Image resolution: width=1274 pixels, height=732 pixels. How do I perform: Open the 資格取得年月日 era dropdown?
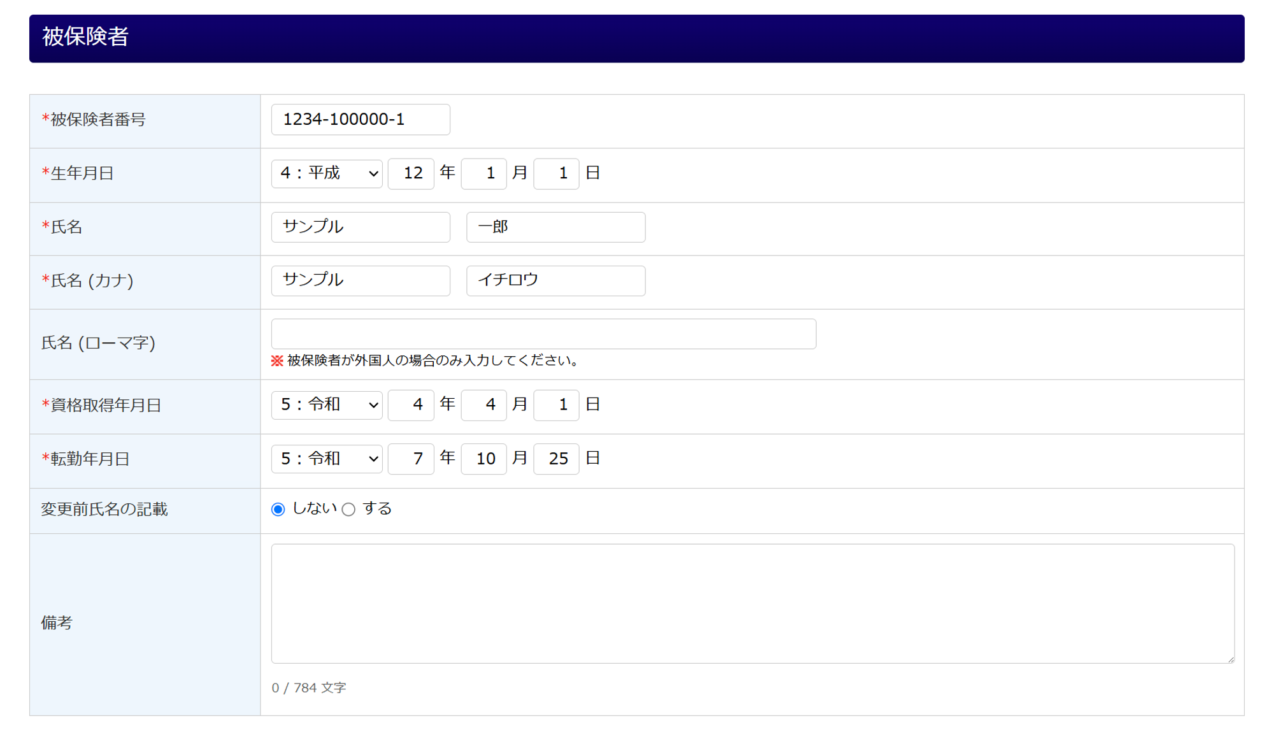pos(327,405)
